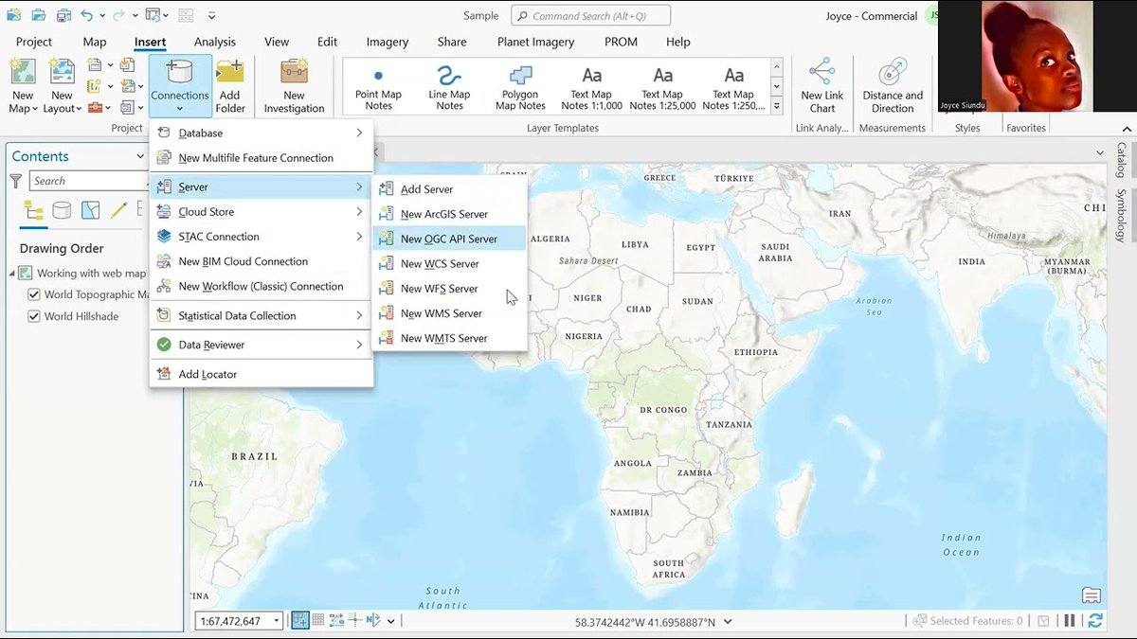Open the Catalog side pane tab
The height and width of the screenshot is (639, 1137).
tap(1121, 160)
